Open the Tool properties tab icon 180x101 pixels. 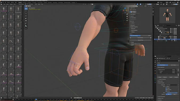click(x=155, y=58)
